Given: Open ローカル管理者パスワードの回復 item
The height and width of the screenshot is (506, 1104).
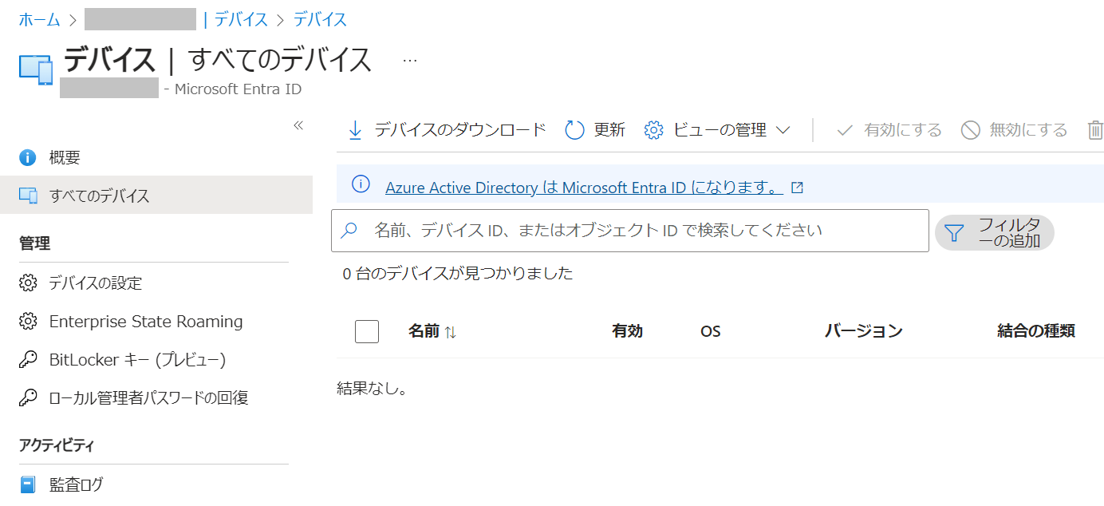Looking at the screenshot, I should click(149, 397).
